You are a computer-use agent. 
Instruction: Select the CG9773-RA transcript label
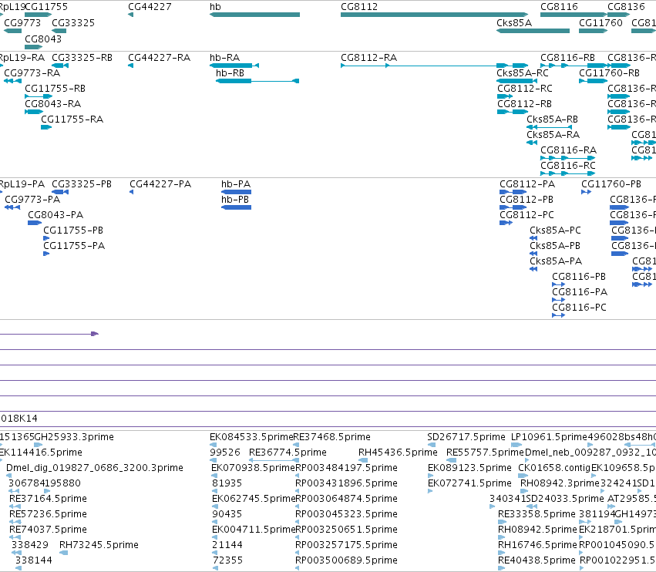32,72
